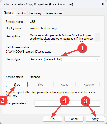Image resolution: width=107 pixels, height=124 pixels.
Task: Click the Startup type chevron arrow
Action: (97, 59)
